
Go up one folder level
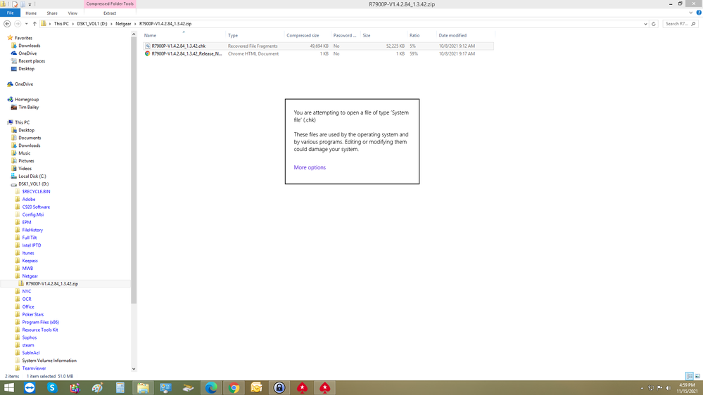pos(34,24)
